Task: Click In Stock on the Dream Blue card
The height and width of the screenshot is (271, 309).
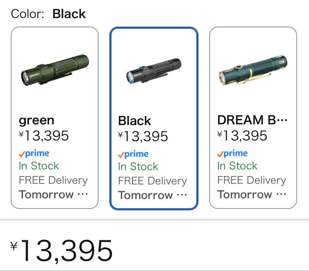Action: (237, 166)
